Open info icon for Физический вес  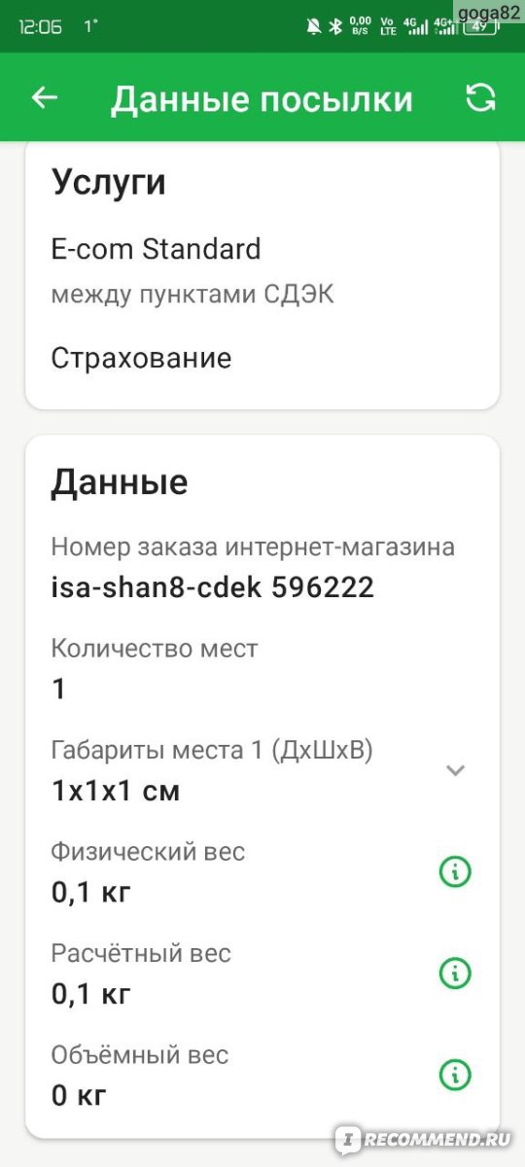(455, 872)
